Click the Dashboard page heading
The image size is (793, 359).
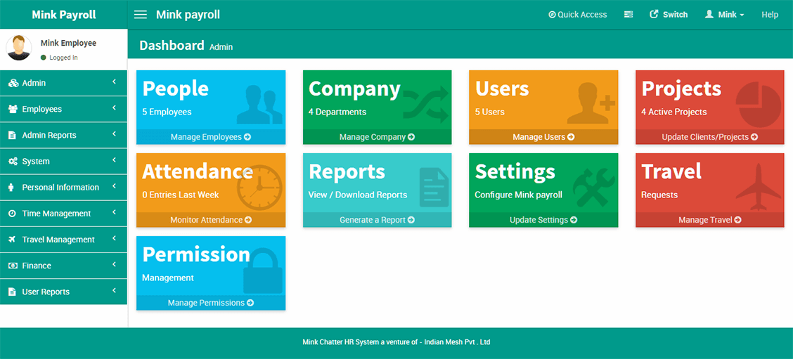click(x=172, y=46)
